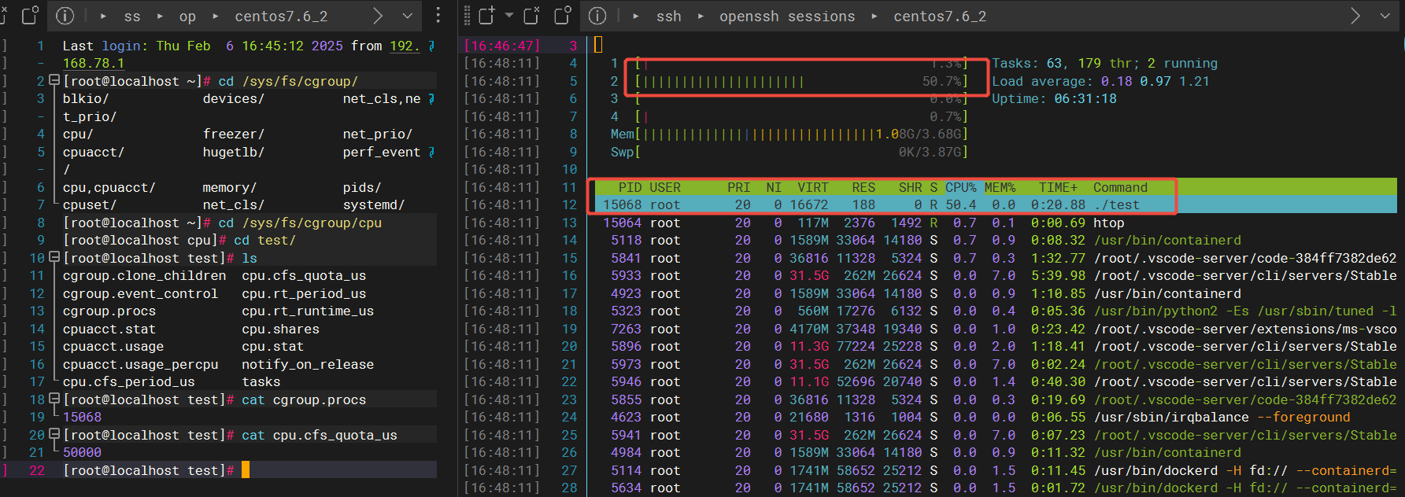
Task: Click the 'Load average' line in htop
Action: (1100, 81)
